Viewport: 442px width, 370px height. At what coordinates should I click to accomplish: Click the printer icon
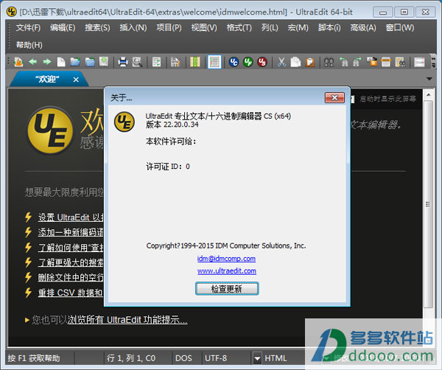point(123,62)
